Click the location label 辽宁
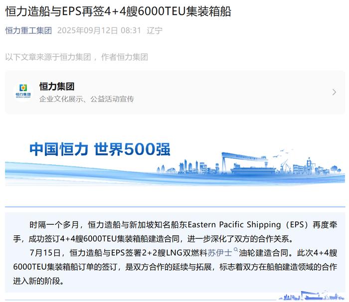This screenshot has height=302, width=349. click(x=155, y=30)
